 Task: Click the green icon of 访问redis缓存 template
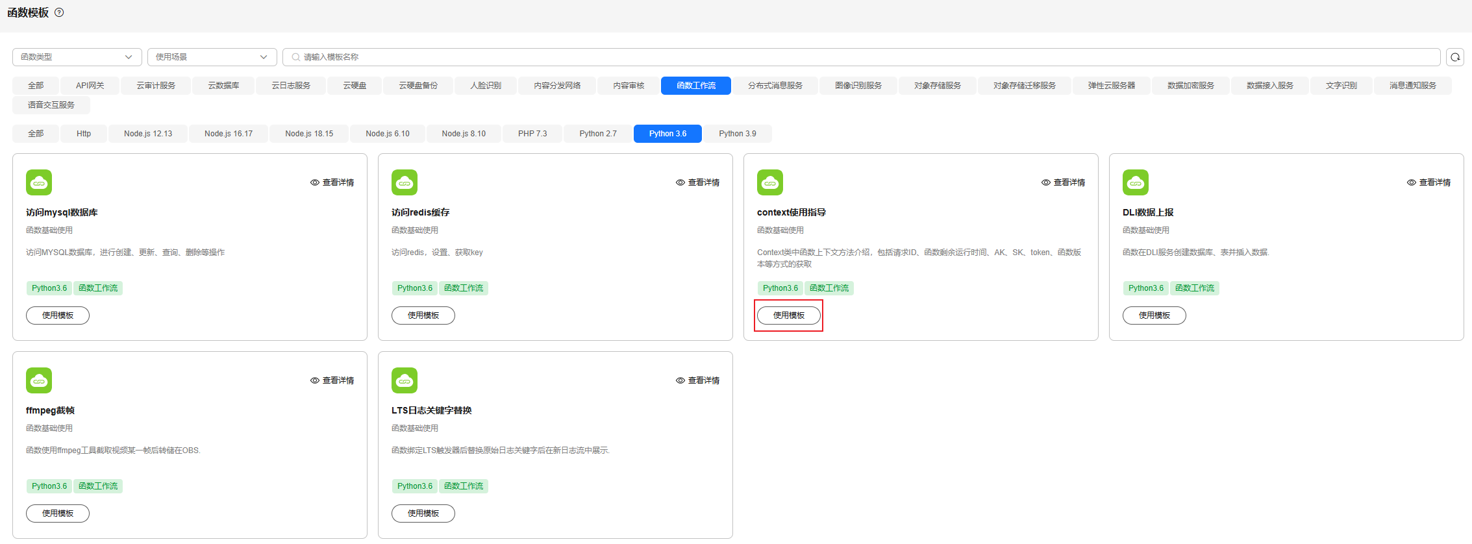405,182
